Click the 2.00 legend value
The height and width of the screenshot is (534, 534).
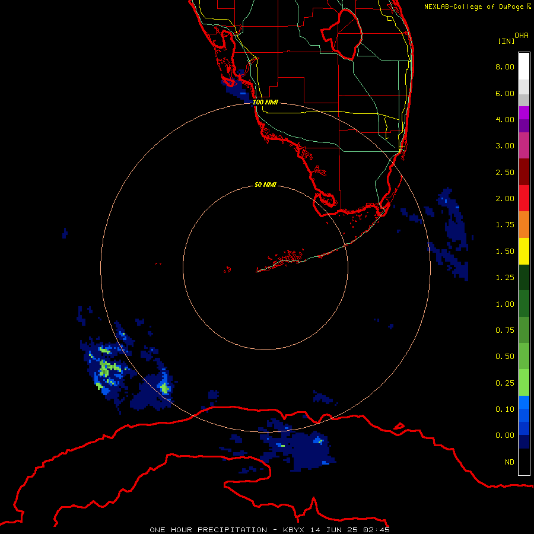[505, 199]
